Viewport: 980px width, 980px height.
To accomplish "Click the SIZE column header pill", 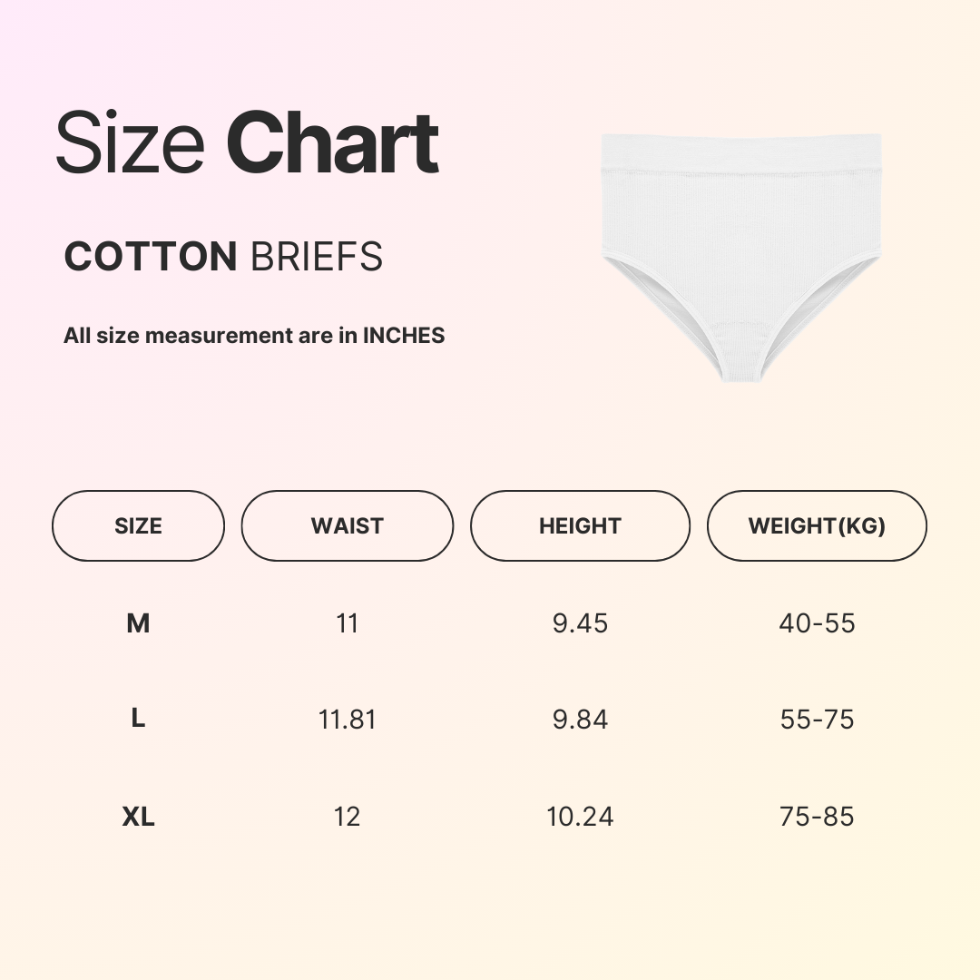I will pyautogui.click(x=138, y=526).
